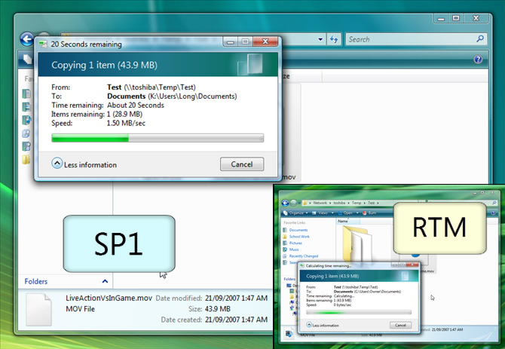Click the Date created value 21/09/2007 1:47 AM
The height and width of the screenshot is (349, 505).
(x=236, y=320)
